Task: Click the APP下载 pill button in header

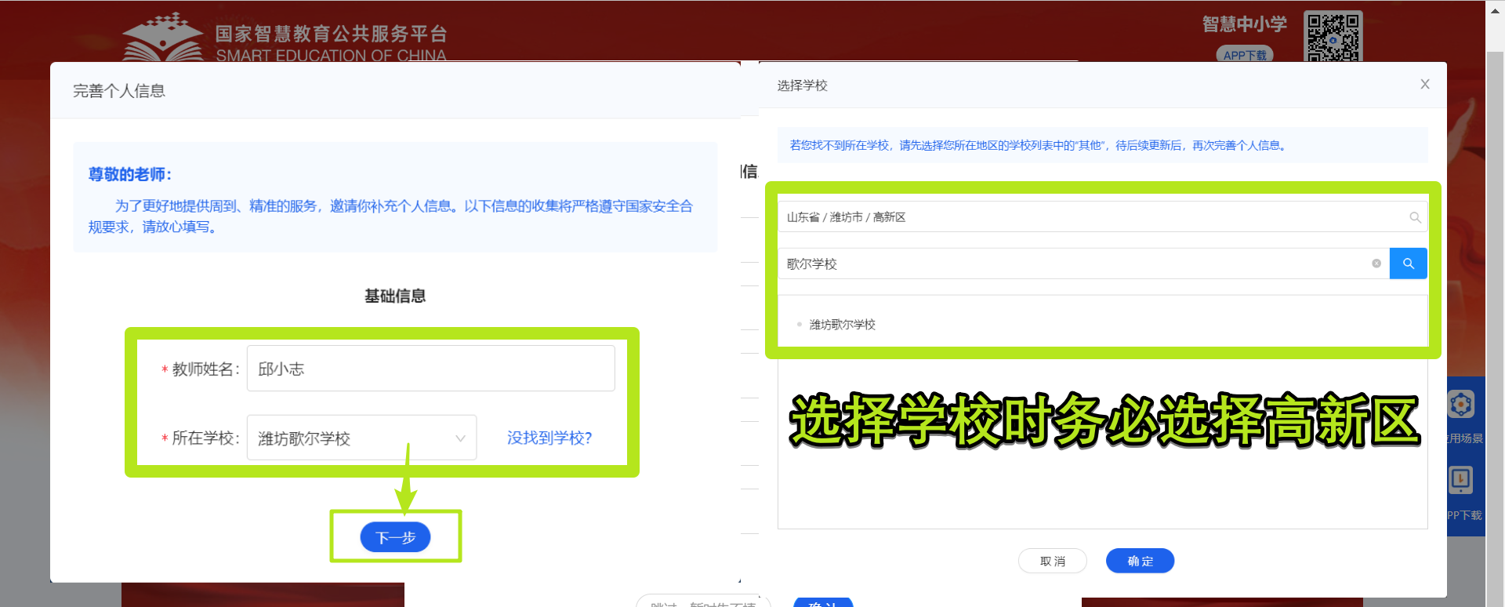Action: point(1244,55)
